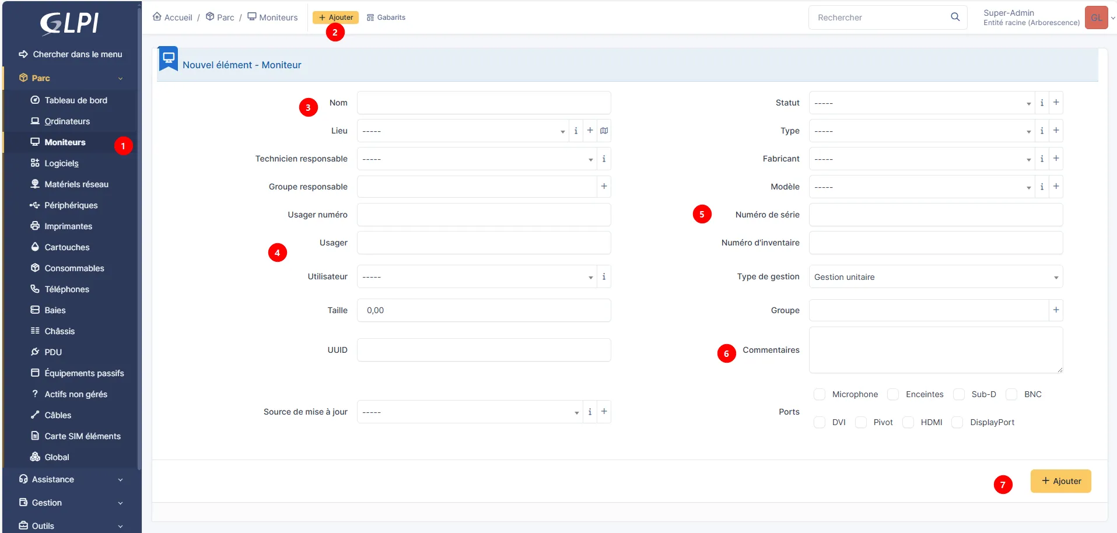Viewport: 1117px width, 533px height.
Task: Open the Gabarits templates button
Action: (x=386, y=17)
